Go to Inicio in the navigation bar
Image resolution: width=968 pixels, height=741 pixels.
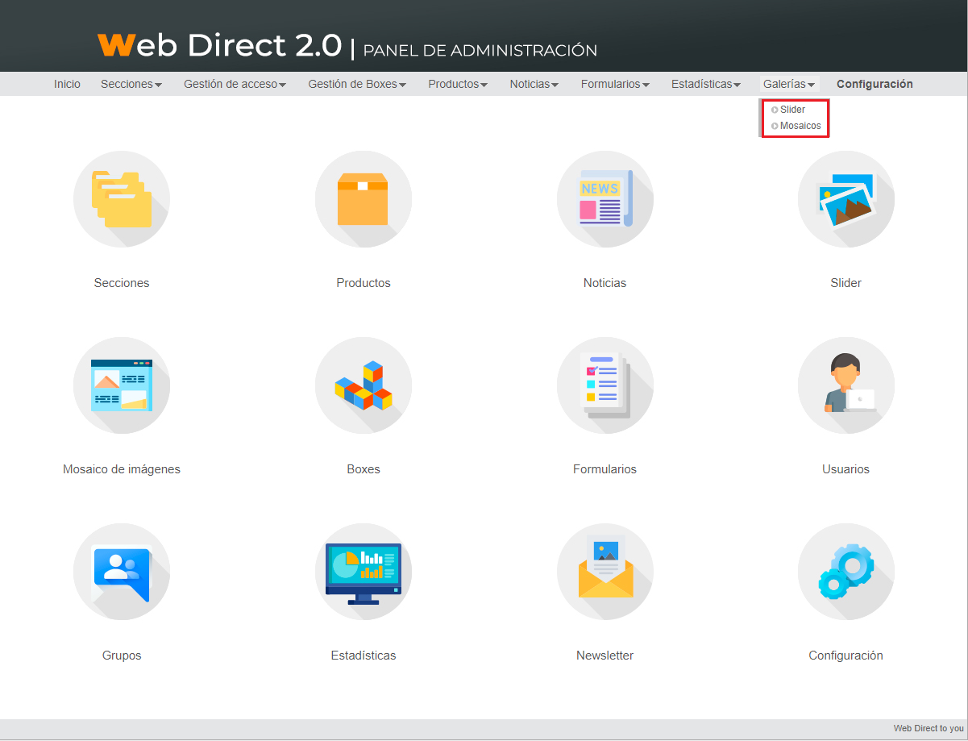[x=67, y=84]
